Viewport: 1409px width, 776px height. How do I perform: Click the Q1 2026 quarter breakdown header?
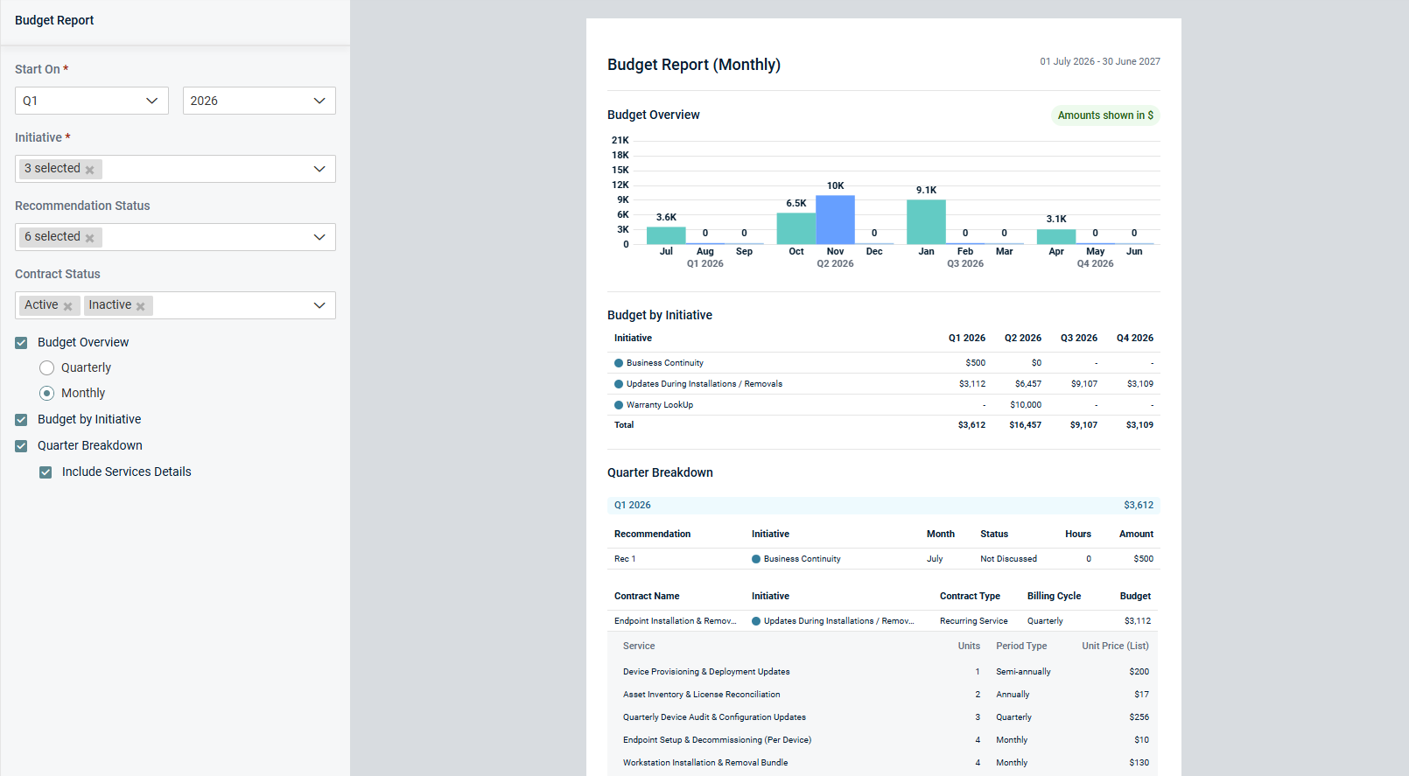coord(883,506)
